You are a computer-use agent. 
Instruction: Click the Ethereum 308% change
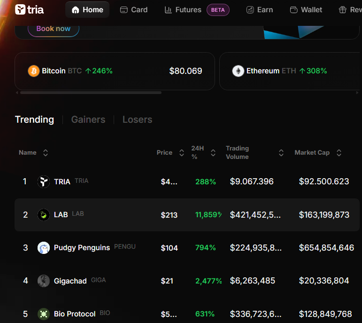[313, 71]
